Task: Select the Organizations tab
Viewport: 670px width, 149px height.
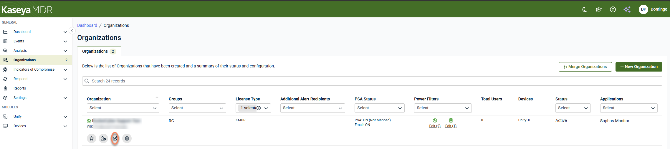Action: [x=99, y=51]
